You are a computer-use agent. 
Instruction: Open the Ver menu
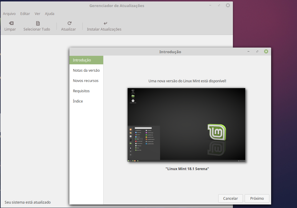coord(37,14)
